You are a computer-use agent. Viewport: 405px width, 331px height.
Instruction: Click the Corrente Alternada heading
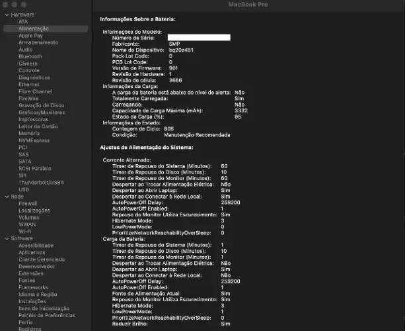(x=127, y=160)
